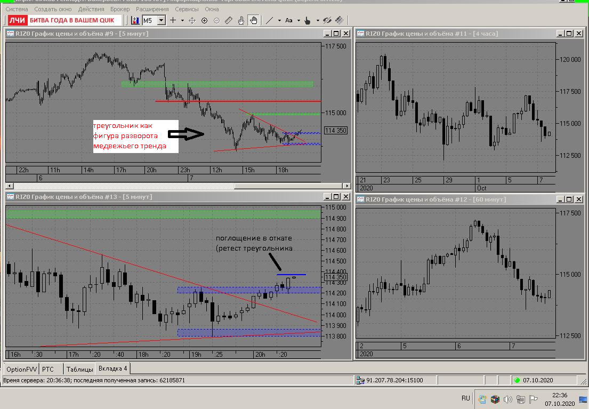Click the window resize grip in status bar
Image resolution: width=589 pixels, height=409 pixels.
pyautogui.click(x=583, y=381)
